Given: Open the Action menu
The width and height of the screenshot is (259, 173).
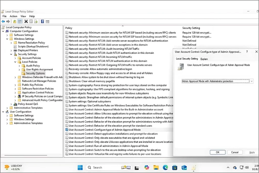Looking at the screenshot, I should pos(13,16).
